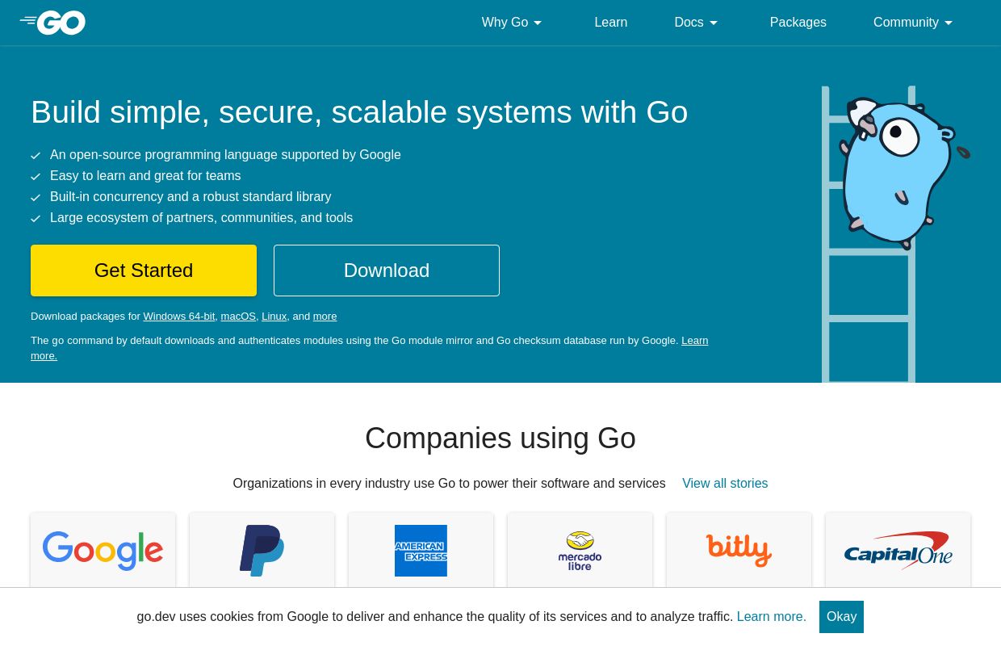Select the American Express logo
Viewport: 1001px width, 646px height.
click(x=421, y=551)
